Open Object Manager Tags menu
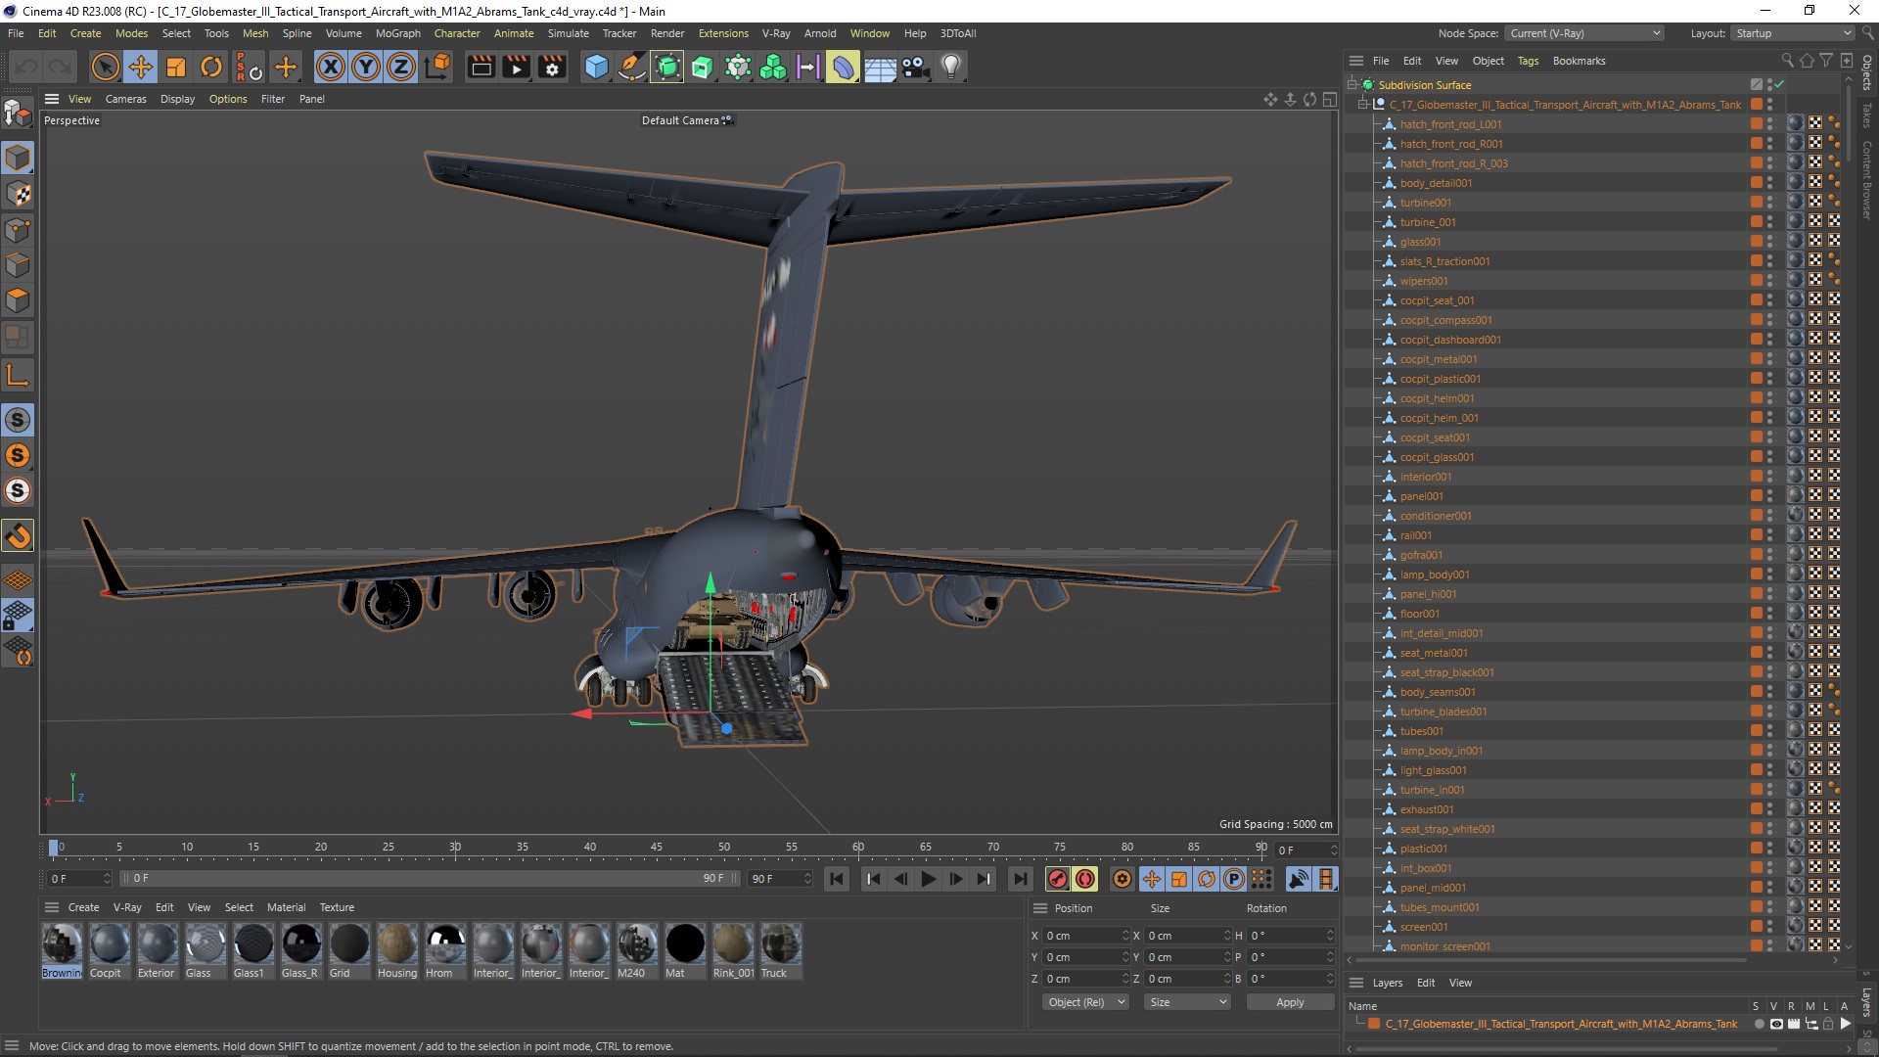The height and width of the screenshot is (1057, 1879). point(1528,61)
